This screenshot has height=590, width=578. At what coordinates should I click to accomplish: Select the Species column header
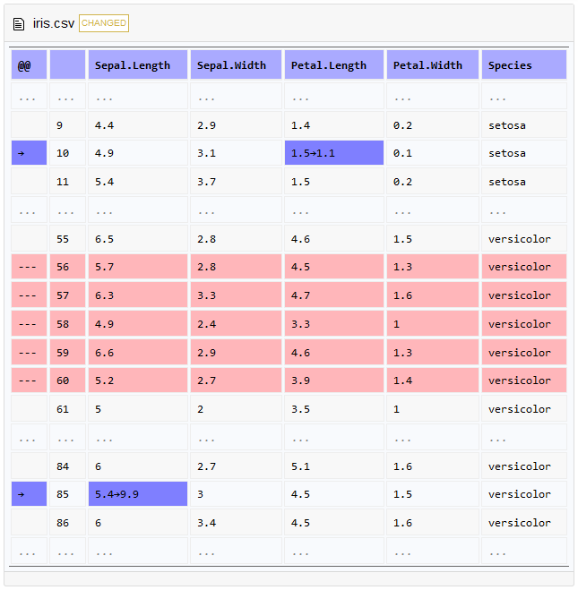523,65
